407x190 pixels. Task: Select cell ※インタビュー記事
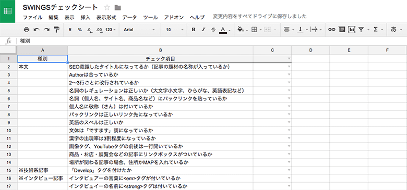click(x=42, y=179)
